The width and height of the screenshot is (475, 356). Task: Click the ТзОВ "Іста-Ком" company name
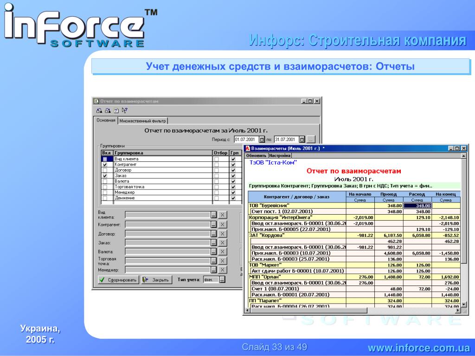273,163
